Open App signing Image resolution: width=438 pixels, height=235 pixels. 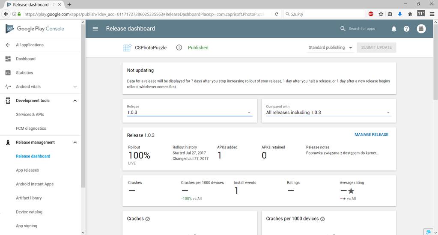27,226
